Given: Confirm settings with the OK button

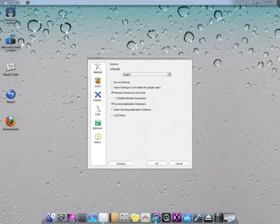Looking at the screenshot, I should (156, 164).
